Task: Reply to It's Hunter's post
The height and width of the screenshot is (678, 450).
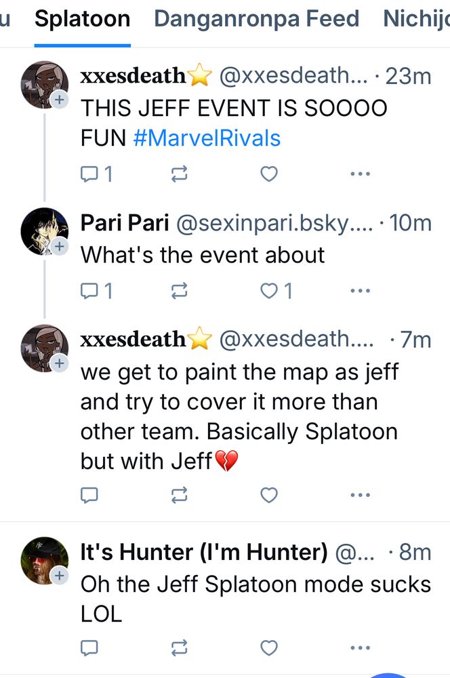Action: pyautogui.click(x=89, y=648)
